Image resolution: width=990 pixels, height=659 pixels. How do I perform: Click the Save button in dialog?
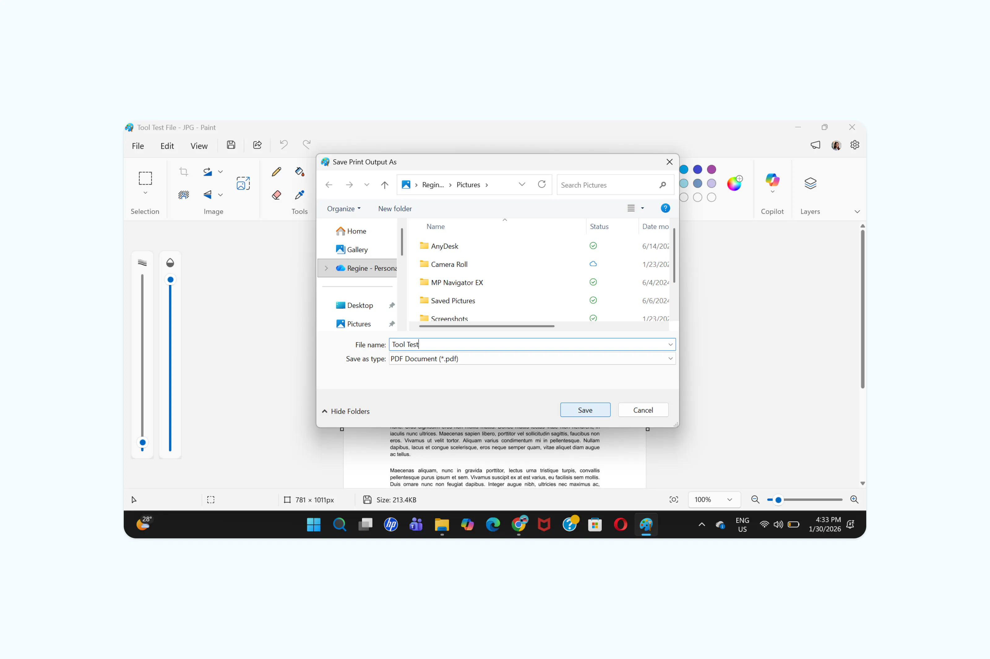[x=584, y=410]
